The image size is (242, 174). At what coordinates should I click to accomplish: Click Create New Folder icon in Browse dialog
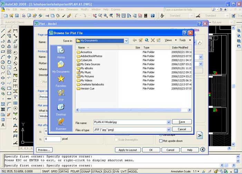tap(158, 40)
